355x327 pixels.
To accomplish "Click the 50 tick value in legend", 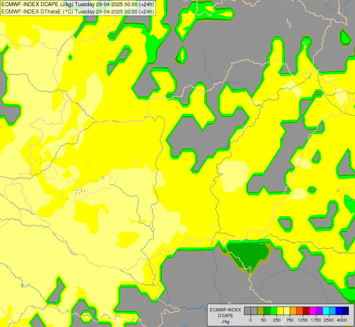I will point(264,320).
